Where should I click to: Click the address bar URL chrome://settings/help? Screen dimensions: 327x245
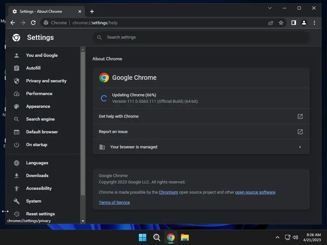[95, 23]
